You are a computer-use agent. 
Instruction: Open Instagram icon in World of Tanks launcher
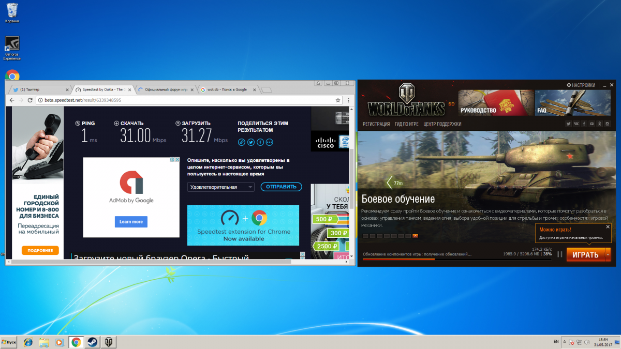pyautogui.click(x=607, y=124)
